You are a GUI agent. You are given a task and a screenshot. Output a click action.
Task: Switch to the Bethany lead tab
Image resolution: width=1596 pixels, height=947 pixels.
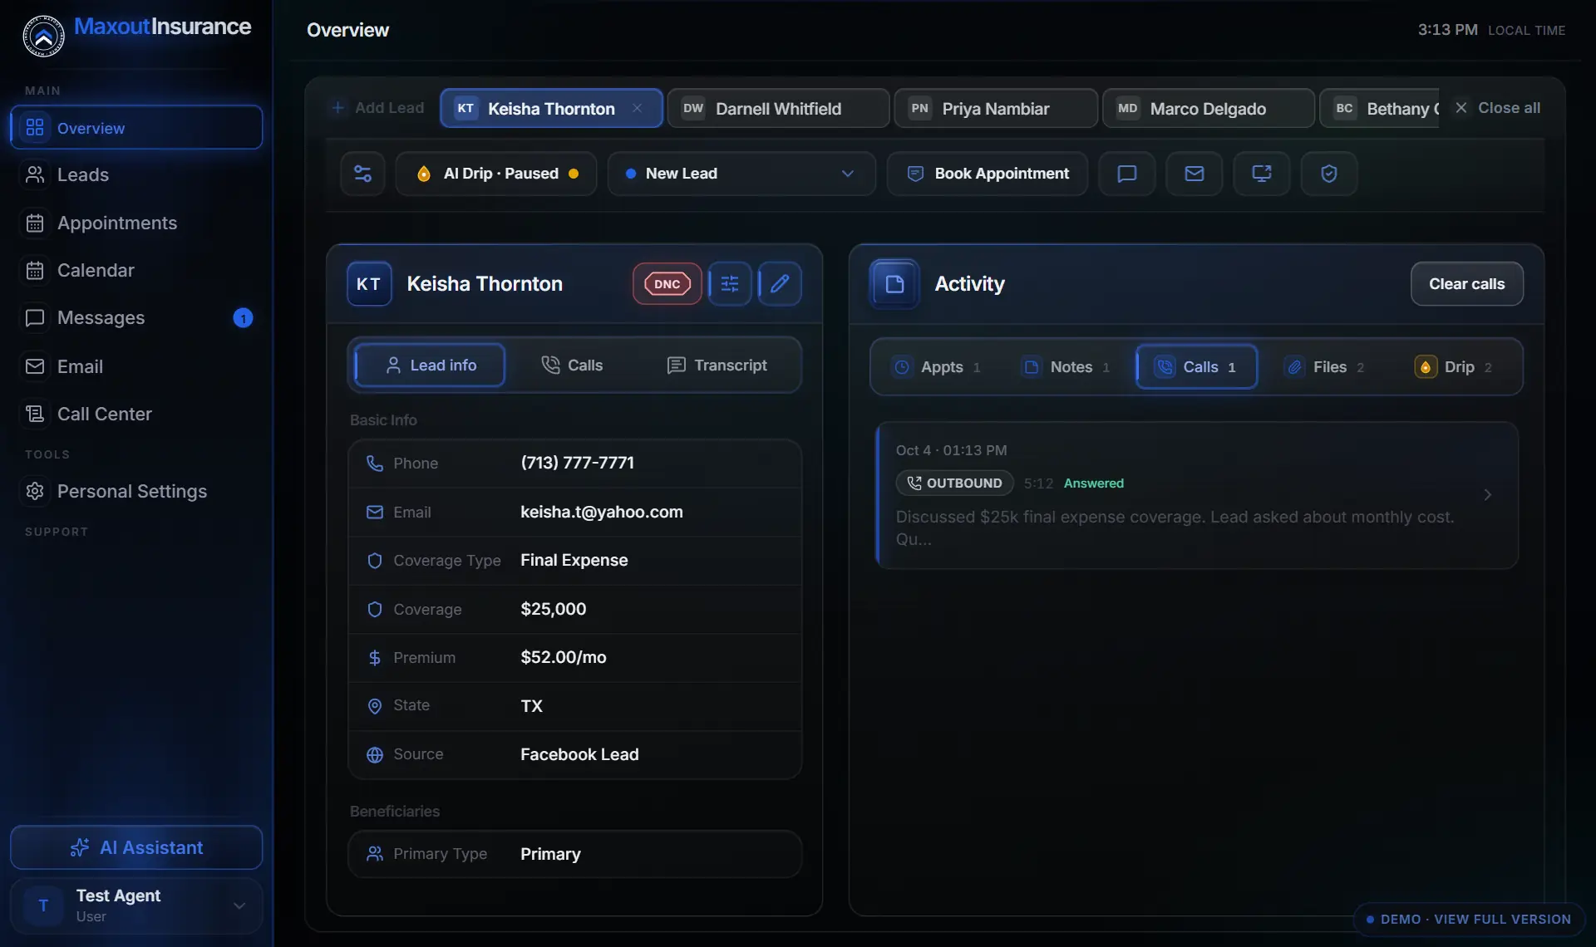(1380, 108)
